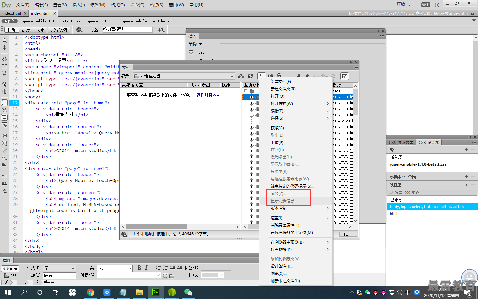Refresh the Files panel

click(250, 76)
